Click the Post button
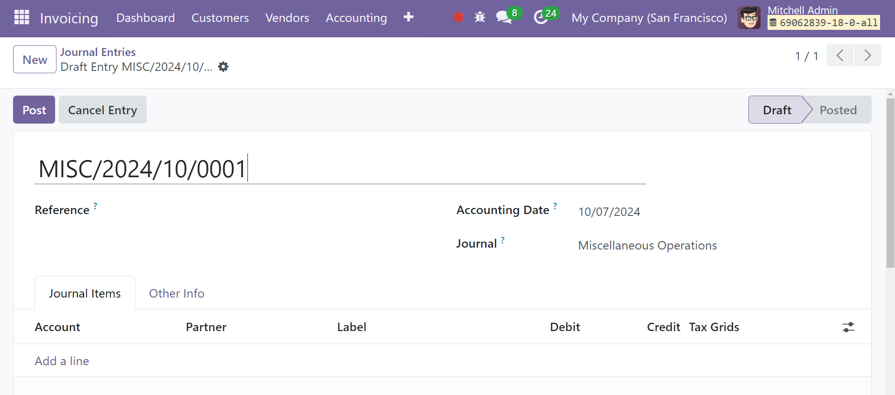Screen dimensions: 895x395 (34, 110)
